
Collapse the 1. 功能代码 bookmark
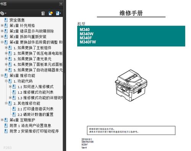6,81
